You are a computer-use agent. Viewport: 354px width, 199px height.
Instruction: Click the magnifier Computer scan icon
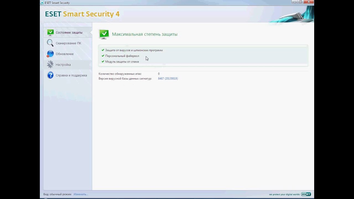pos(50,43)
